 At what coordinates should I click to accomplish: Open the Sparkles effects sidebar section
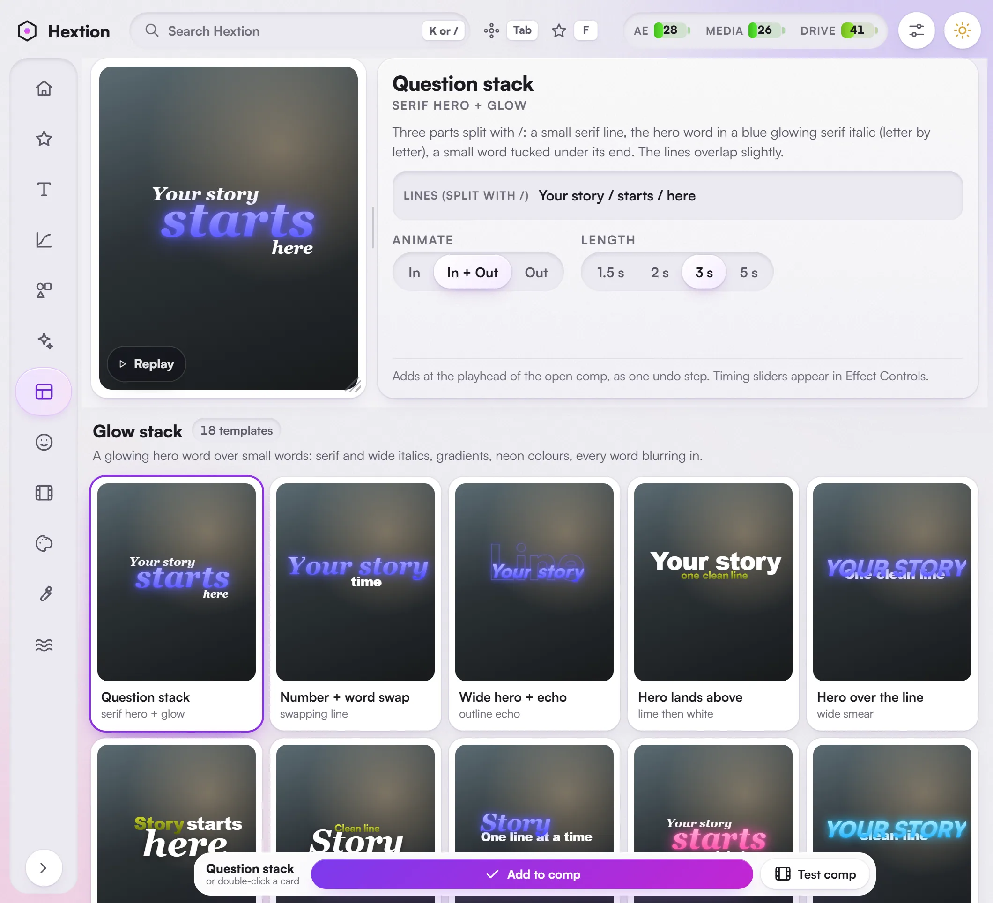[44, 341]
